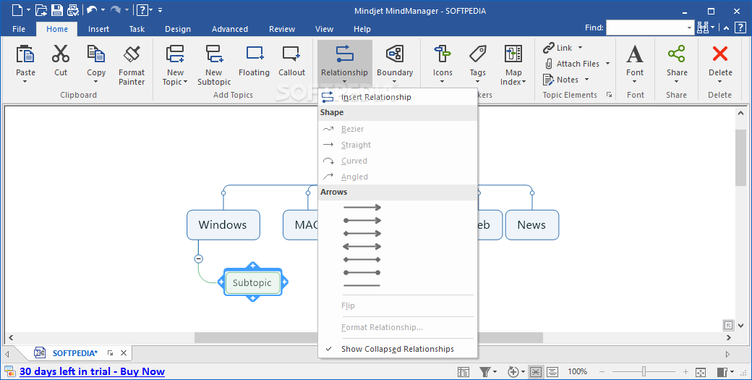Select the plain line without arrows style
The width and height of the screenshot is (752, 380).
click(x=362, y=285)
